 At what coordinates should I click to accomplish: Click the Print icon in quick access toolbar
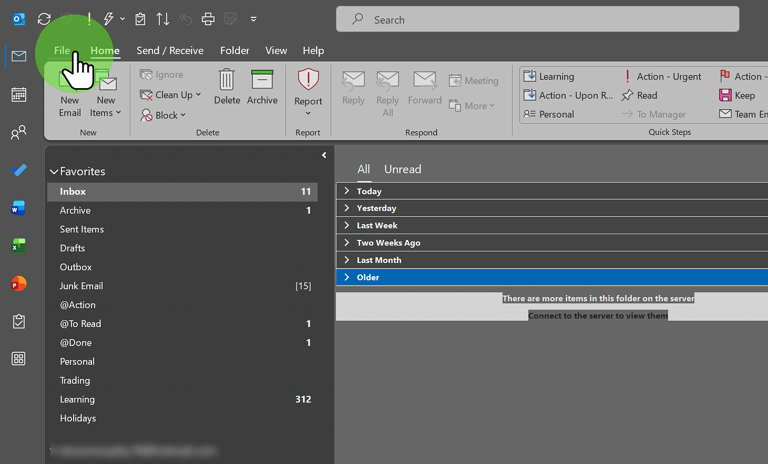[x=208, y=19]
